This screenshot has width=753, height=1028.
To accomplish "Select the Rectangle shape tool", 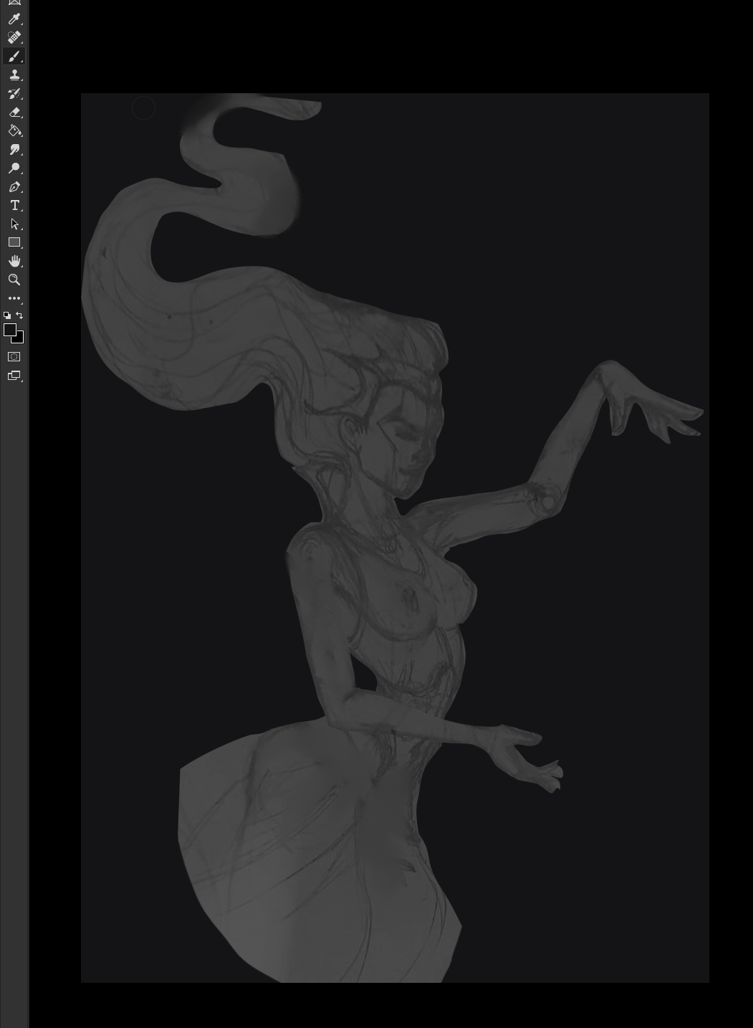I will coord(14,243).
